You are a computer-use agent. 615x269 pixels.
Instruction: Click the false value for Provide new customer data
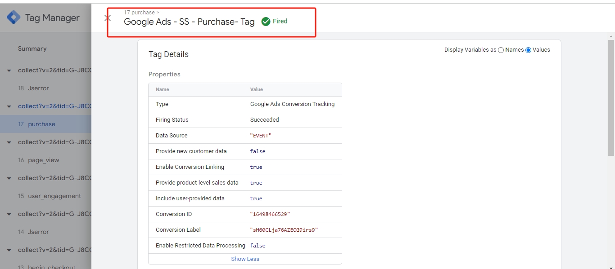point(258,151)
